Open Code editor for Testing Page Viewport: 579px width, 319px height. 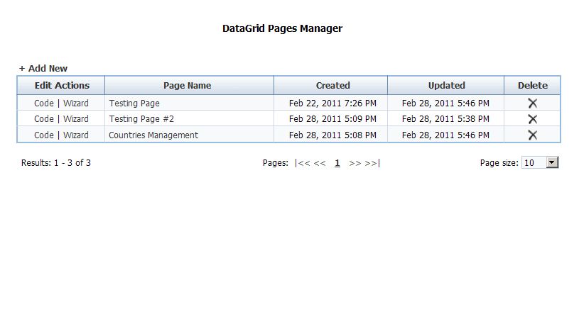pos(44,103)
